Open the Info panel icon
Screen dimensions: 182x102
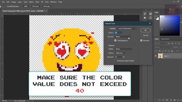[x=150, y=18]
